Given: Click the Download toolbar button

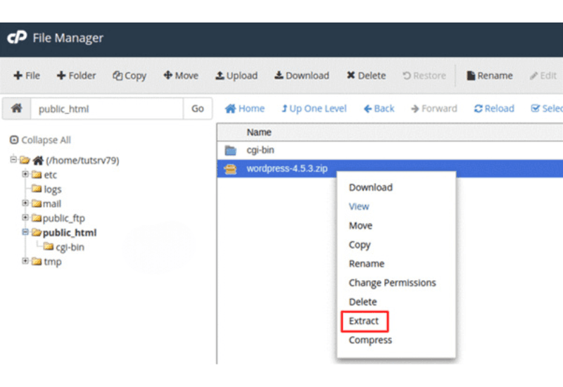Looking at the screenshot, I should tap(301, 76).
